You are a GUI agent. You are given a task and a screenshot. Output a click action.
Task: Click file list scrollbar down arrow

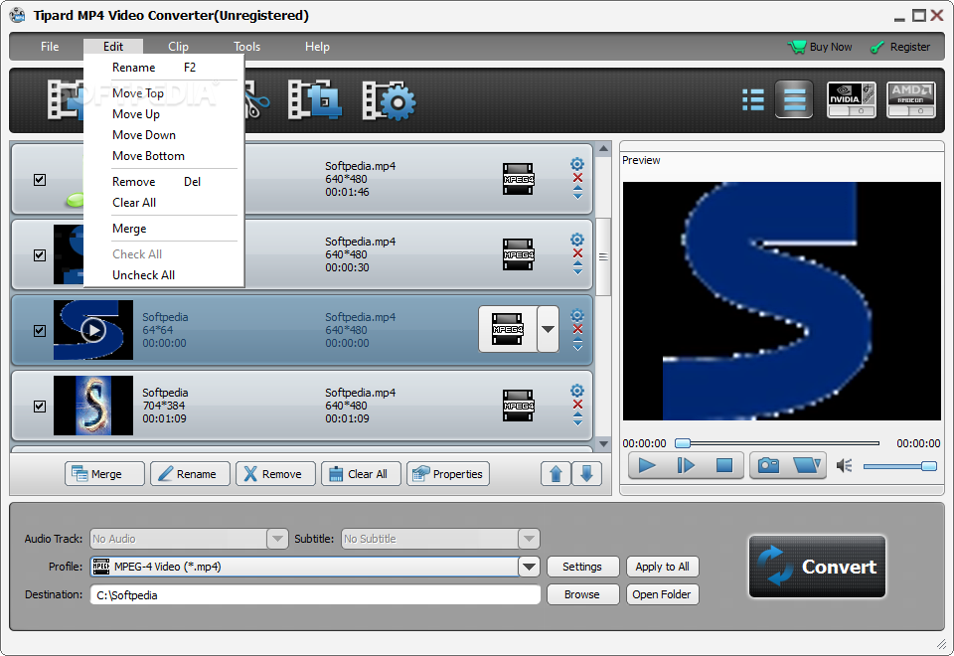(x=603, y=444)
